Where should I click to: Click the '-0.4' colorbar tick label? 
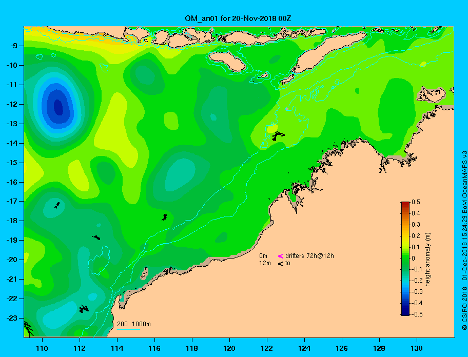pos(417,303)
